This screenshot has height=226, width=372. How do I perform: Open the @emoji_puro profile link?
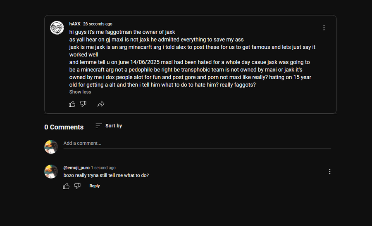point(76,167)
